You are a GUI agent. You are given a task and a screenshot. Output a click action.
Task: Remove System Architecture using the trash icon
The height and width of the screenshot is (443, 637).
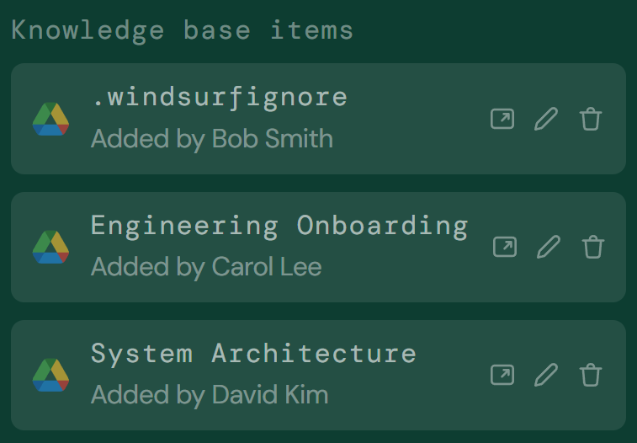[x=591, y=375]
